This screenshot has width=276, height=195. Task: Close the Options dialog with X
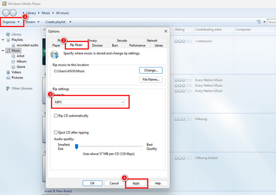pos(166,31)
